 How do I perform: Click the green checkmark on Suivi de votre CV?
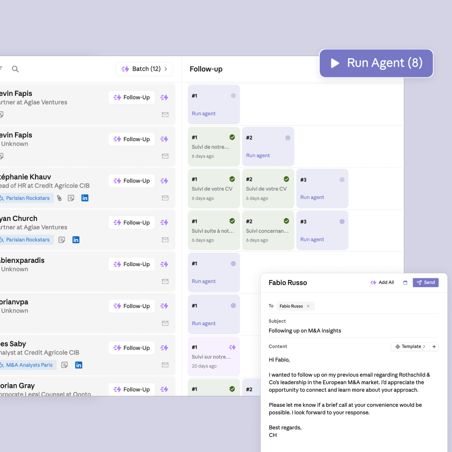pos(233,178)
